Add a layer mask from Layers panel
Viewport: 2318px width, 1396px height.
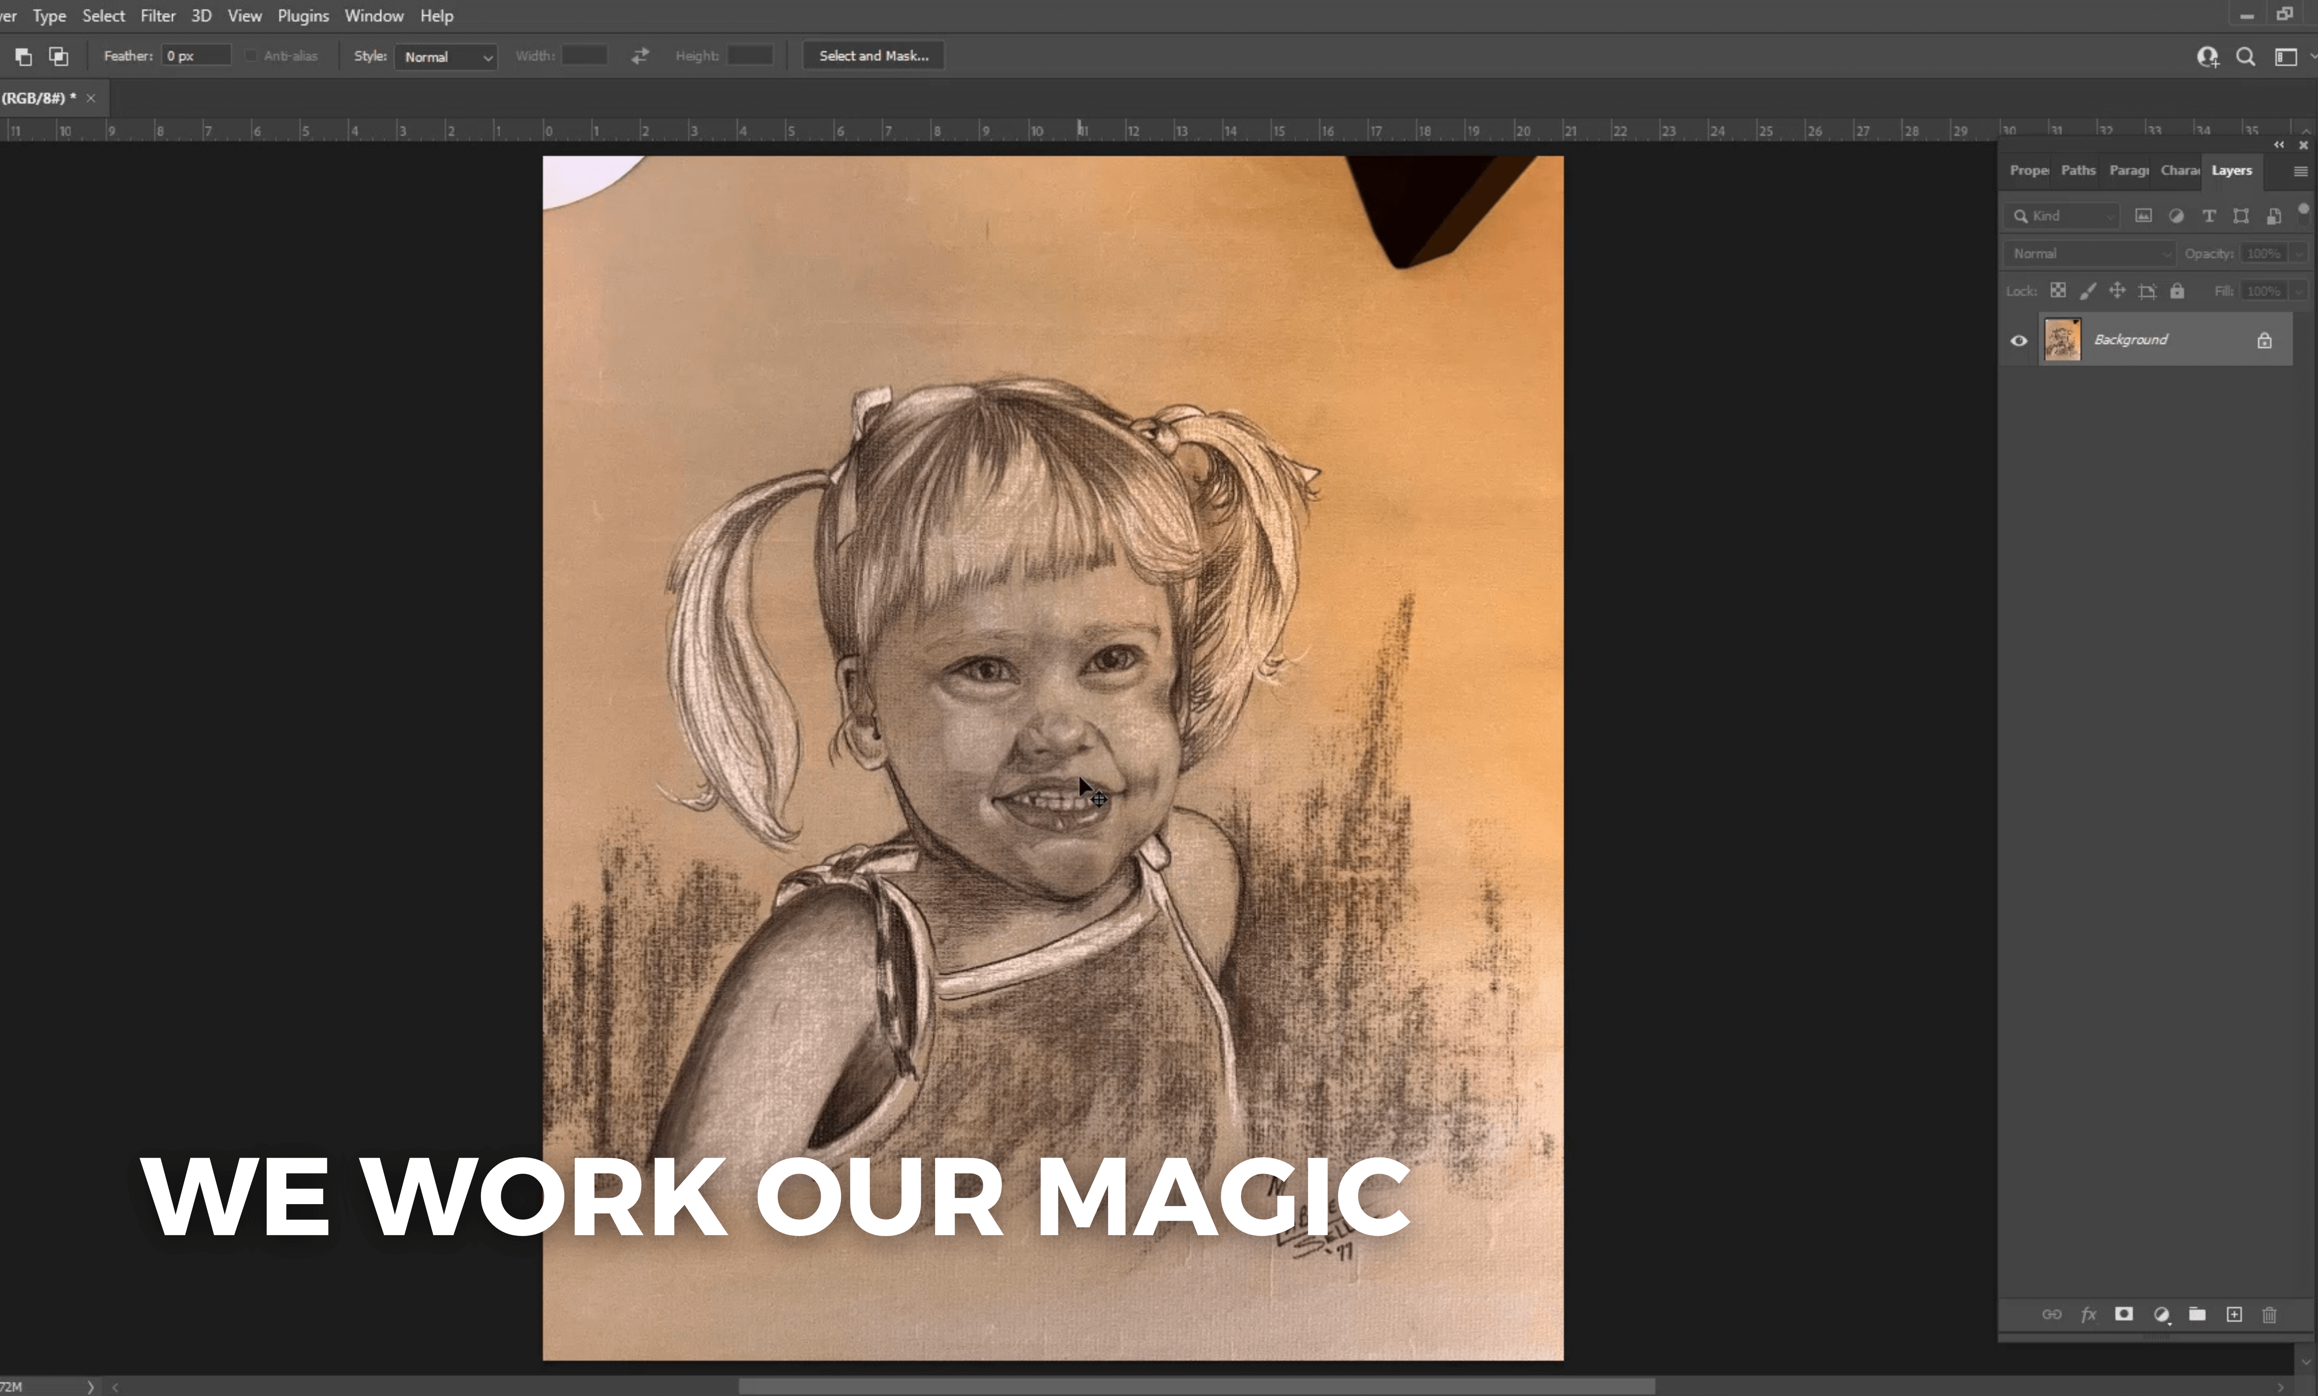[2123, 1314]
